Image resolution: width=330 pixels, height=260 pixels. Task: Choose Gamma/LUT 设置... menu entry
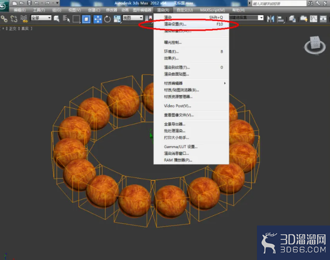coord(191,147)
